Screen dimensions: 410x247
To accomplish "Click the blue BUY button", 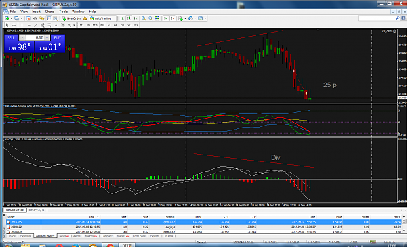I will (x=58, y=37).
